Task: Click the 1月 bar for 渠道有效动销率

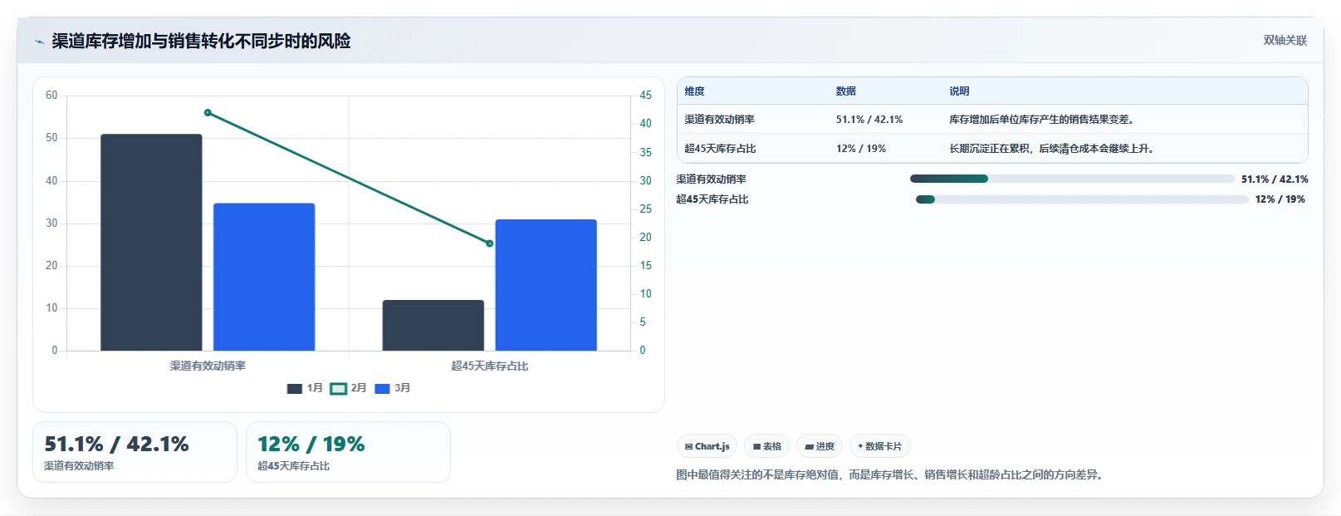Action: [x=151, y=243]
